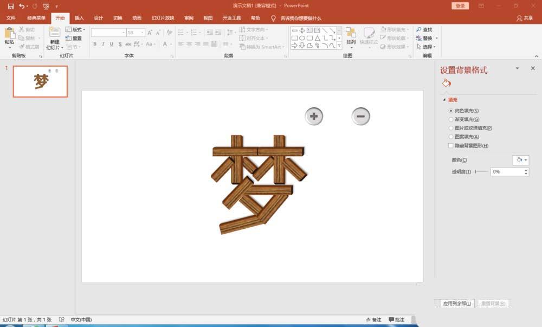Choose 渐变填充 gradient fill option
Screen dimensions: 542x327
click(450, 119)
